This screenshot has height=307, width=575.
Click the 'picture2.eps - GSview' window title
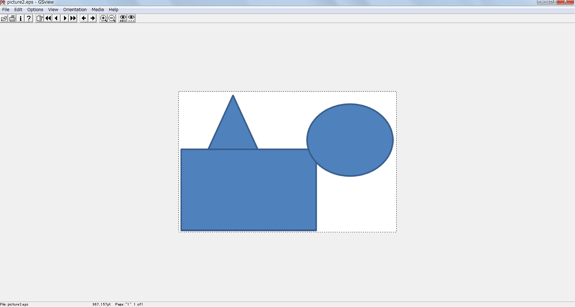[x=30, y=2]
